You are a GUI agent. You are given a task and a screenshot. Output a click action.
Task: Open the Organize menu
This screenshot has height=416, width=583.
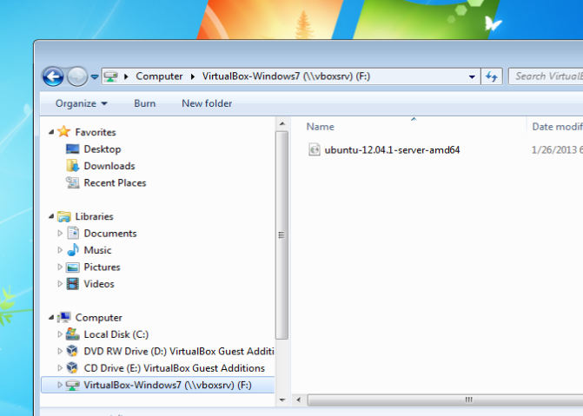81,103
